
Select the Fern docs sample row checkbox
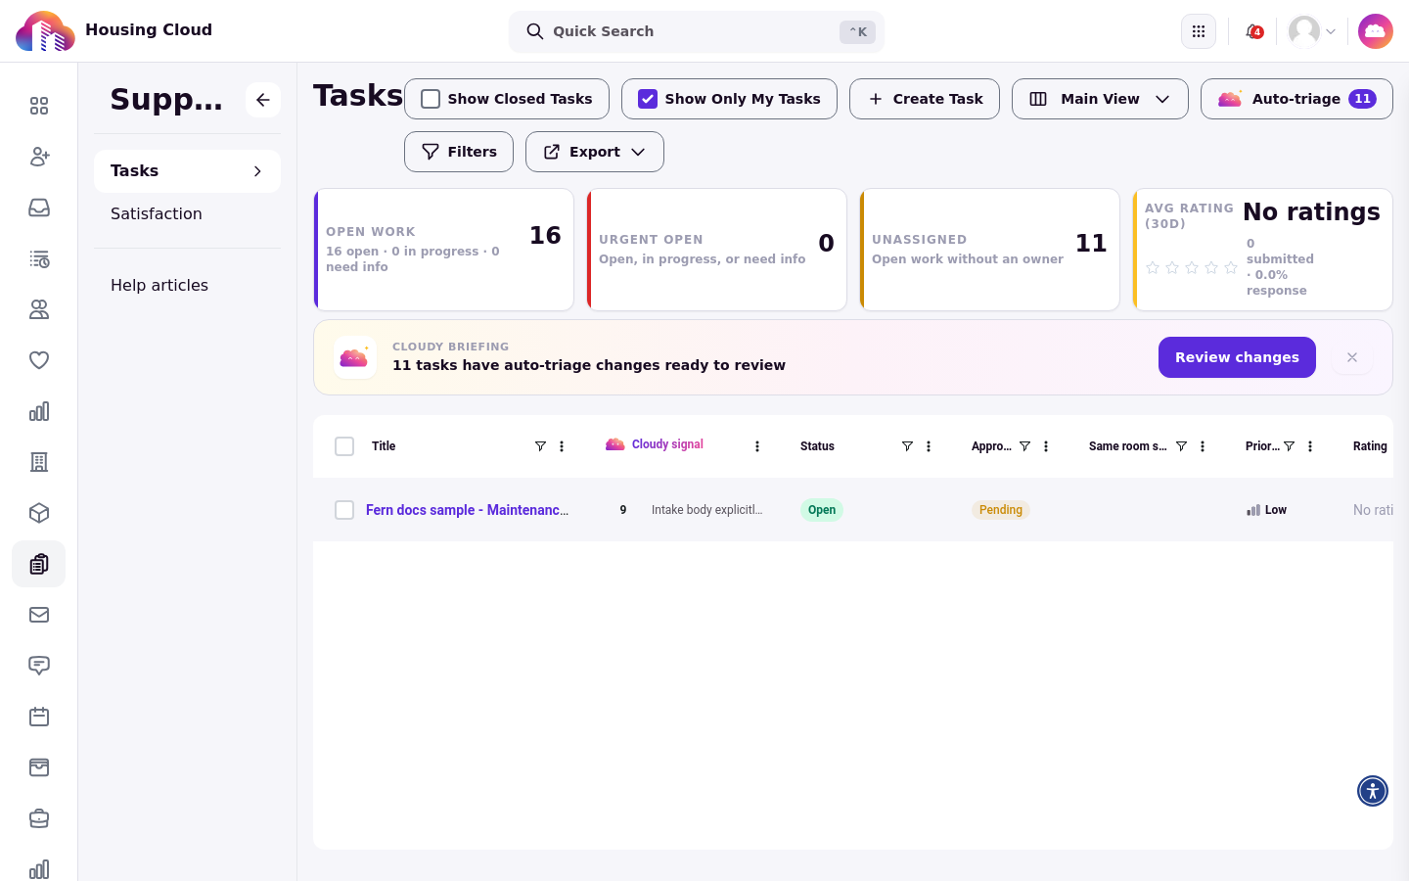tap(344, 510)
